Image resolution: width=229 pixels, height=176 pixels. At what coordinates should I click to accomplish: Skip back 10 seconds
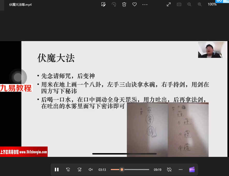[68, 170]
